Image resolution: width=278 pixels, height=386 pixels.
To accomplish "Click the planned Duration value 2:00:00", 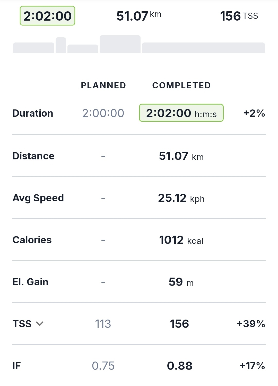I will point(103,113).
